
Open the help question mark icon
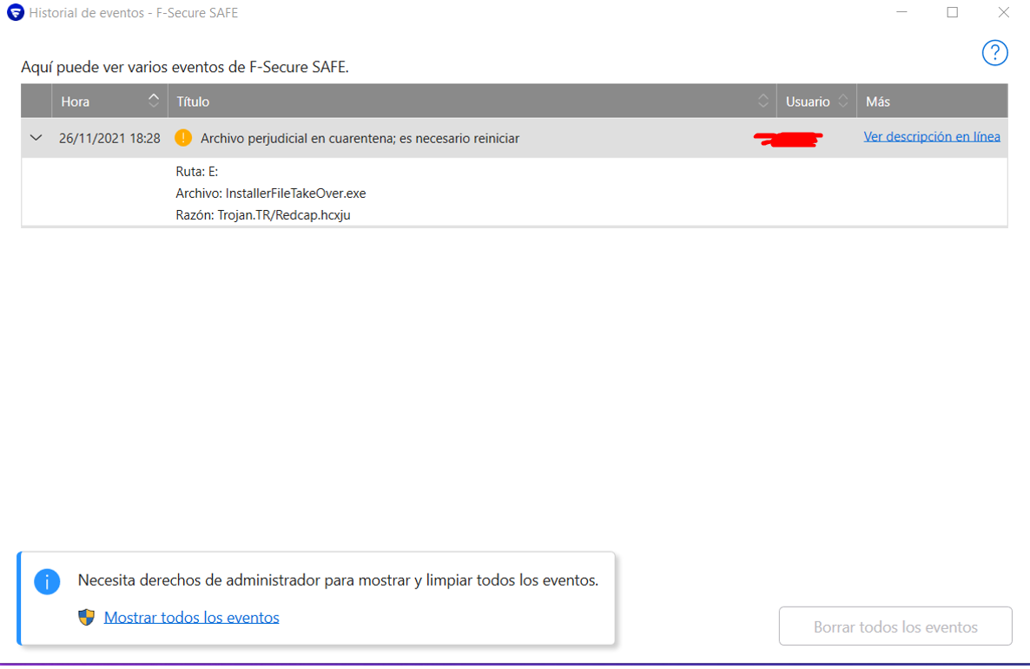click(x=994, y=53)
